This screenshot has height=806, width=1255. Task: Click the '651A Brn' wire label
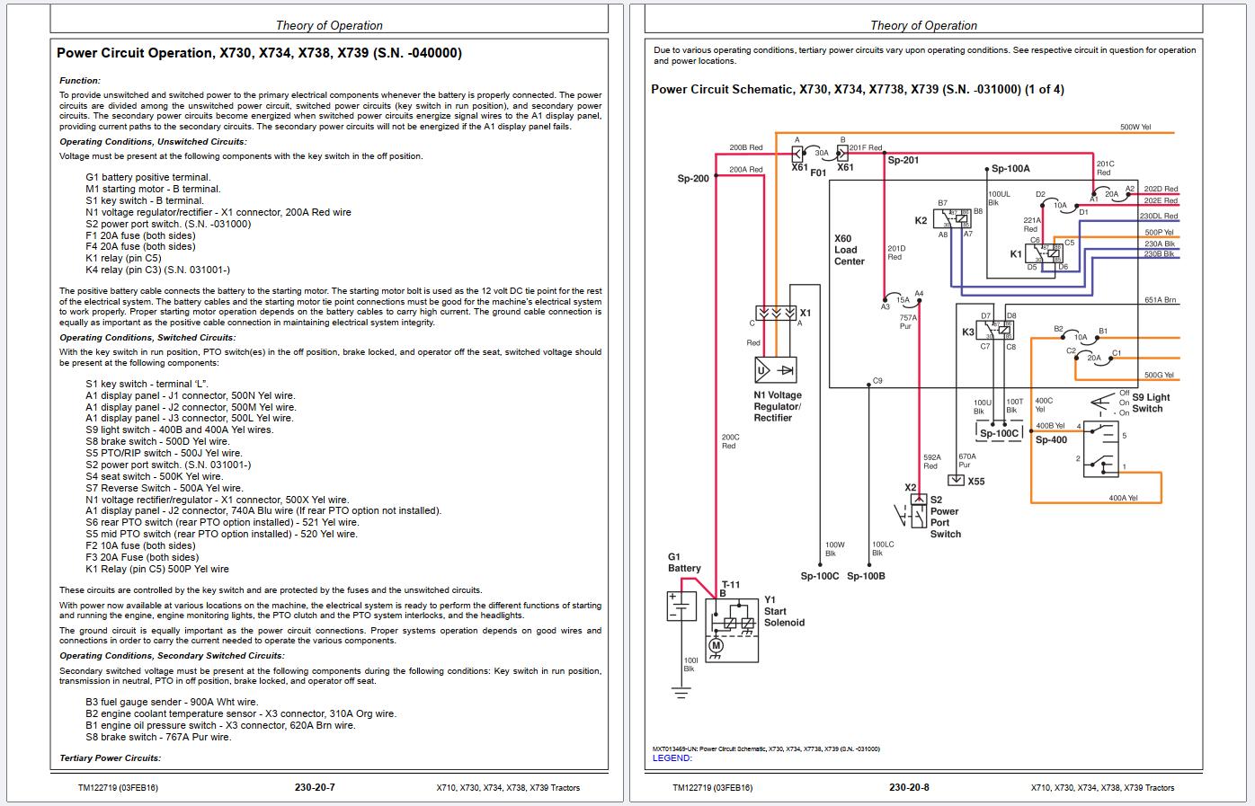(1161, 300)
